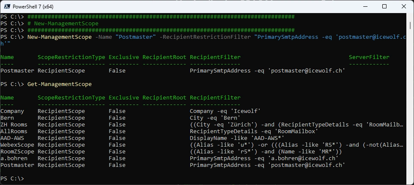Click the Get-ManagementScope command text
This screenshot has height=185, width=414.
click(x=59, y=84)
